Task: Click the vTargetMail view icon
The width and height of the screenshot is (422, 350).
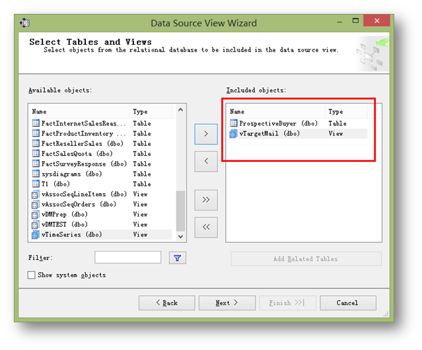Action: coord(233,133)
